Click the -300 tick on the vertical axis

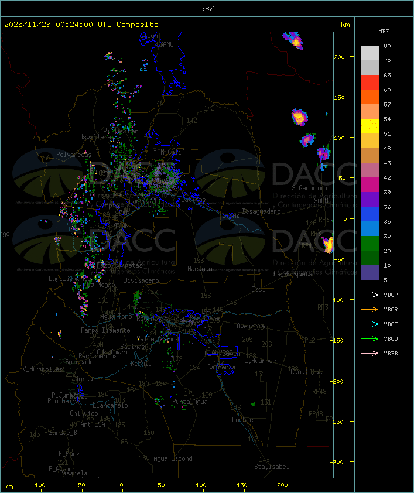pyautogui.click(x=338, y=462)
